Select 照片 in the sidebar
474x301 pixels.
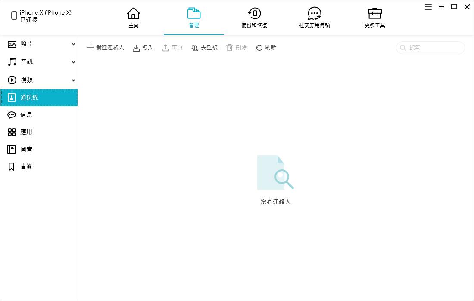click(39, 44)
